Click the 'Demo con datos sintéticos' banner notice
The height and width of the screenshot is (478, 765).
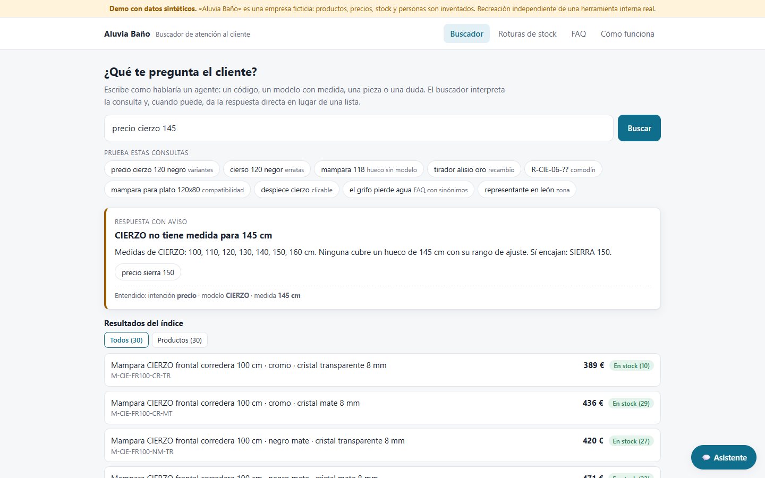click(382, 8)
